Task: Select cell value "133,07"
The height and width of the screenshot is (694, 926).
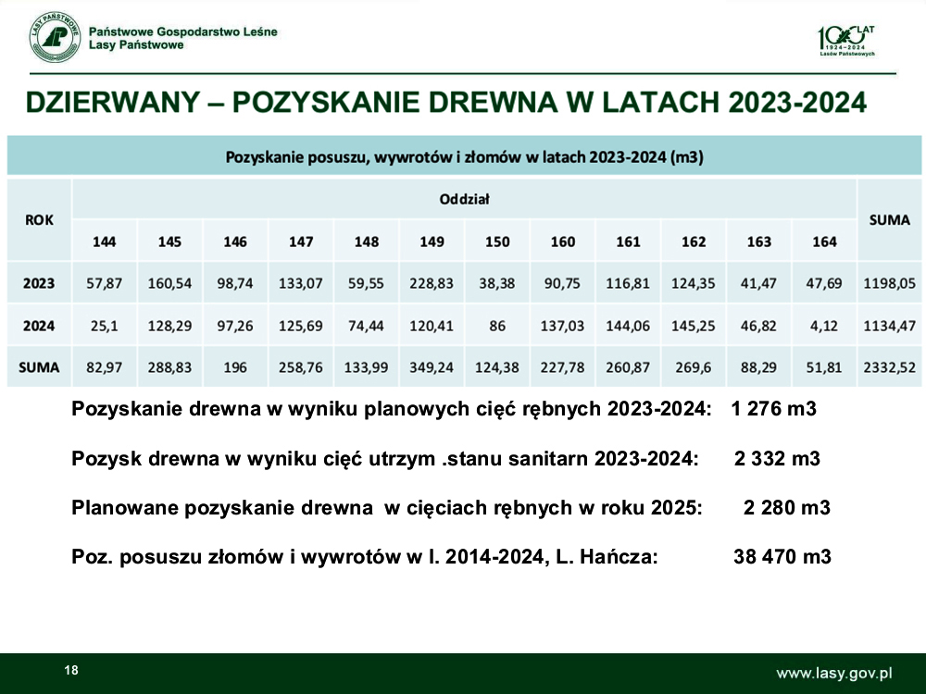Action: (x=301, y=284)
